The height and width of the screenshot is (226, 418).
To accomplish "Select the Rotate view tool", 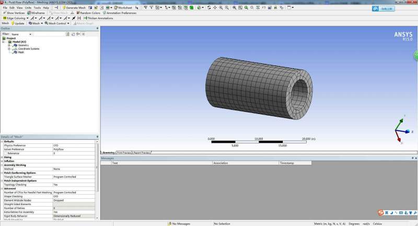I will (209, 8).
